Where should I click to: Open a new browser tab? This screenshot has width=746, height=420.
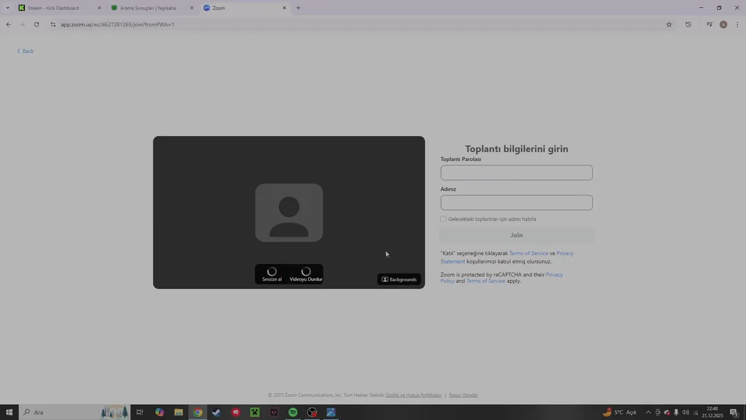tap(298, 8)
